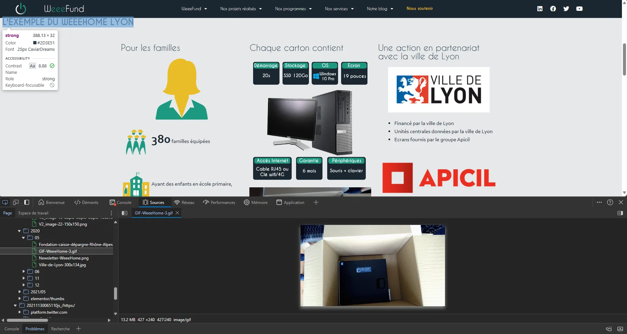This screenshot has width=627, height=334.
Task: Open the WeeeFund Facebook page icon
Action: click(x=553, y=9)
